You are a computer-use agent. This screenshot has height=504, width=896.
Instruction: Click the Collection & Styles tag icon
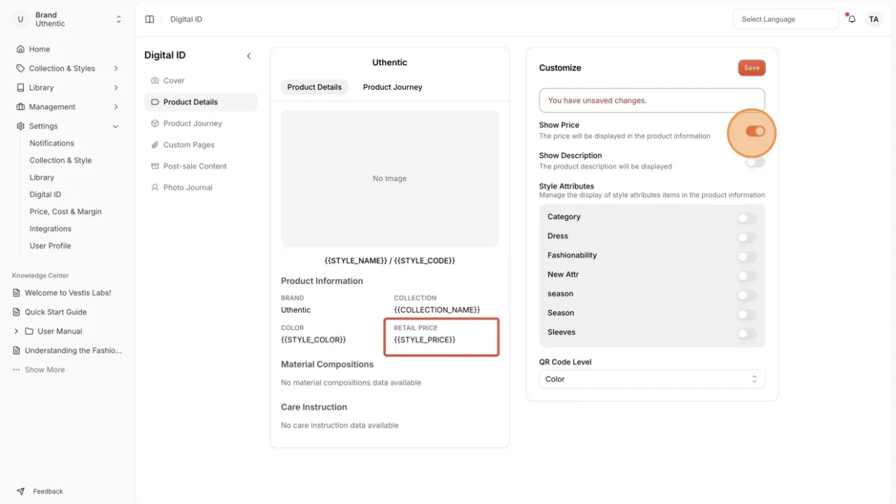[20, 68]
